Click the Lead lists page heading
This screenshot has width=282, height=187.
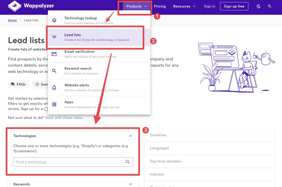(26, 40)
